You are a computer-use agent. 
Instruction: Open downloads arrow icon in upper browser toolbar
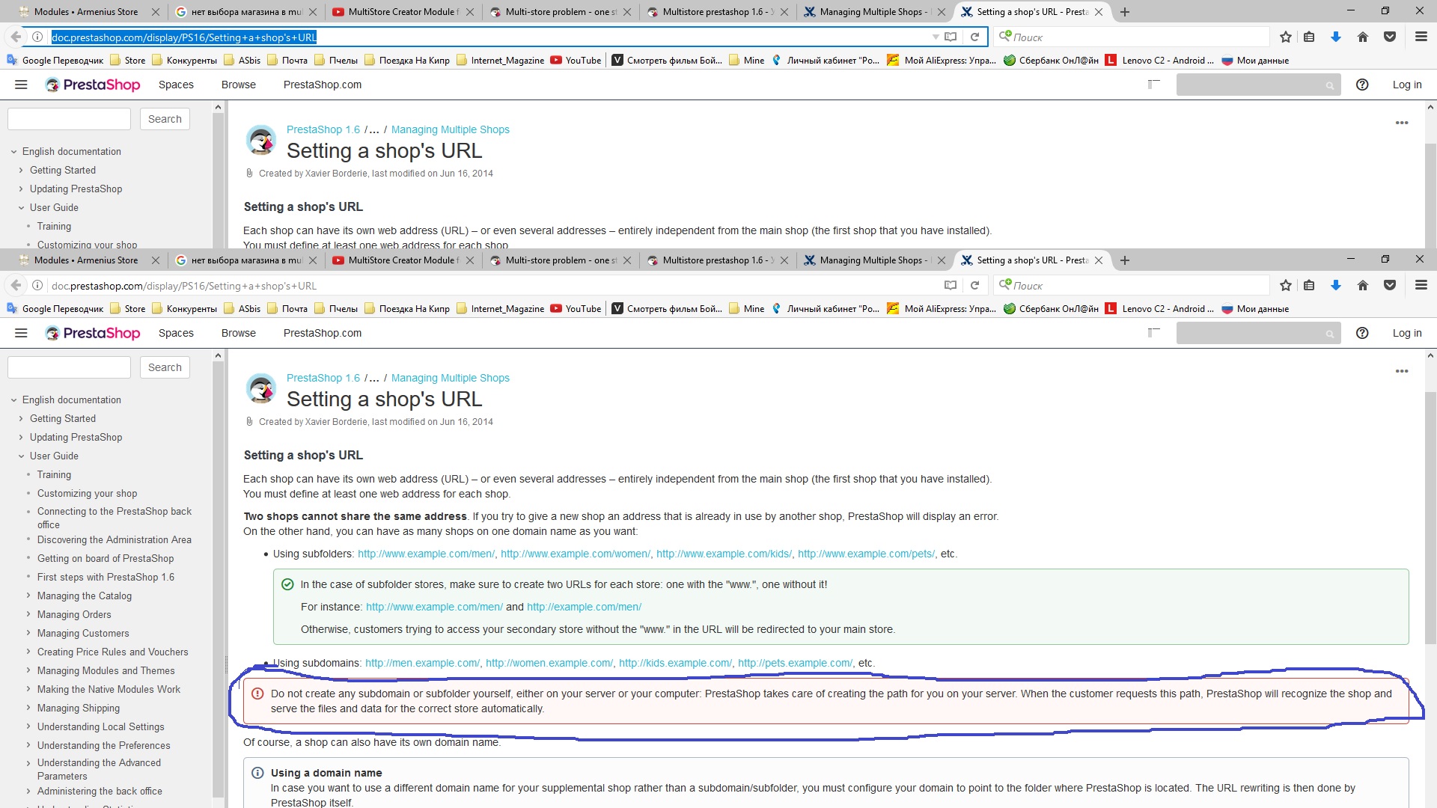[x=1335, y=37]
